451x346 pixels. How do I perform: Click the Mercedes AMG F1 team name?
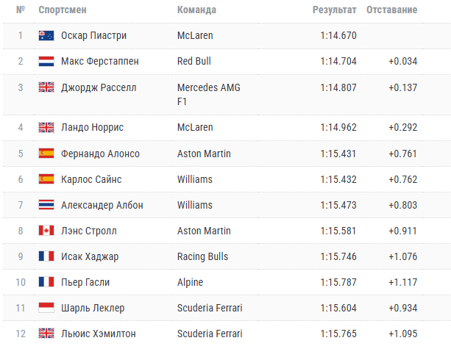(x=209, y=95)
